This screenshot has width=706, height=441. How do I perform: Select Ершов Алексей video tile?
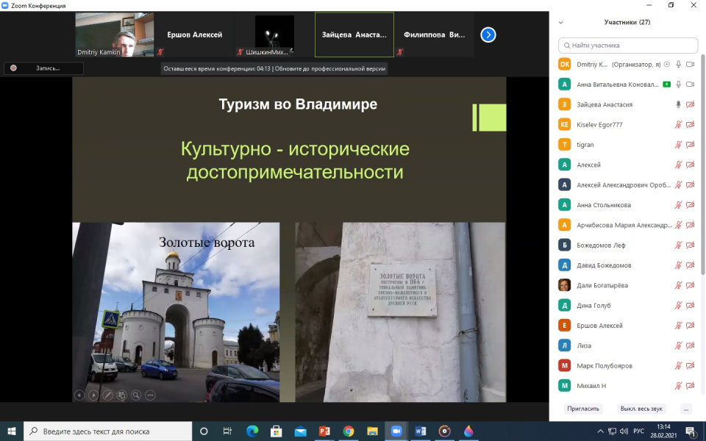194,35
